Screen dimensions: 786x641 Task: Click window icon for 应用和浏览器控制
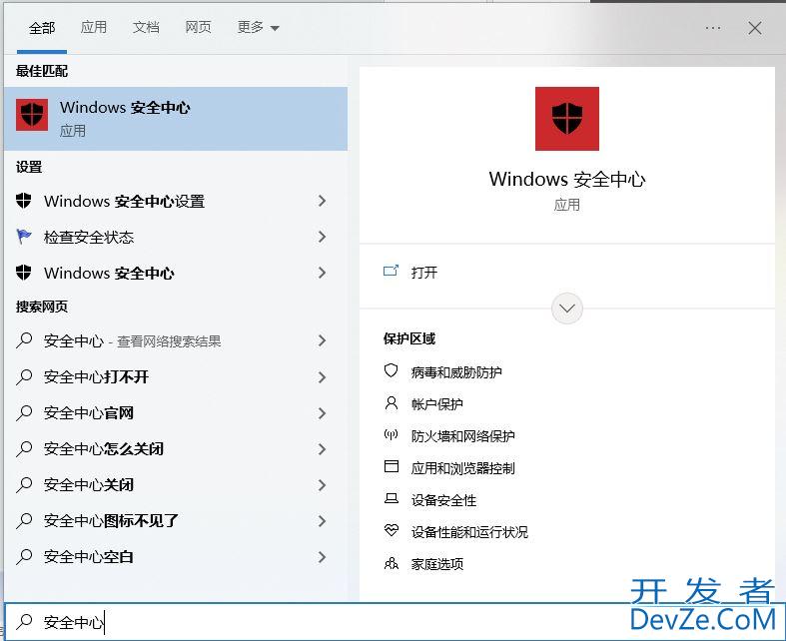pos(391,466)
